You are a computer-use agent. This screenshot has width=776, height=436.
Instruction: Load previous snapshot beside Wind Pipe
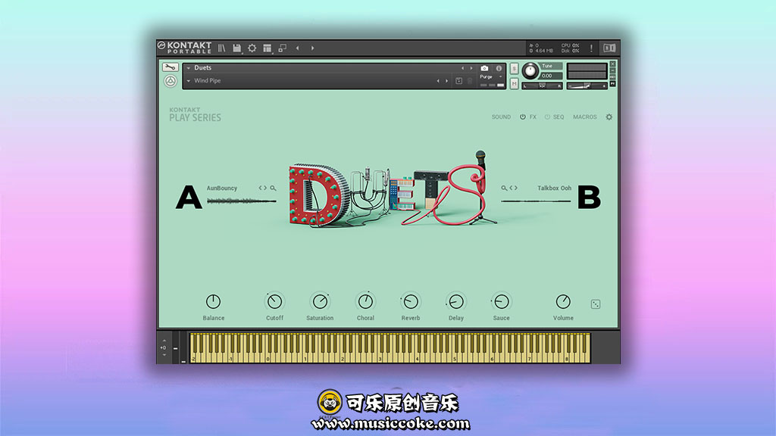coord(438,80)
